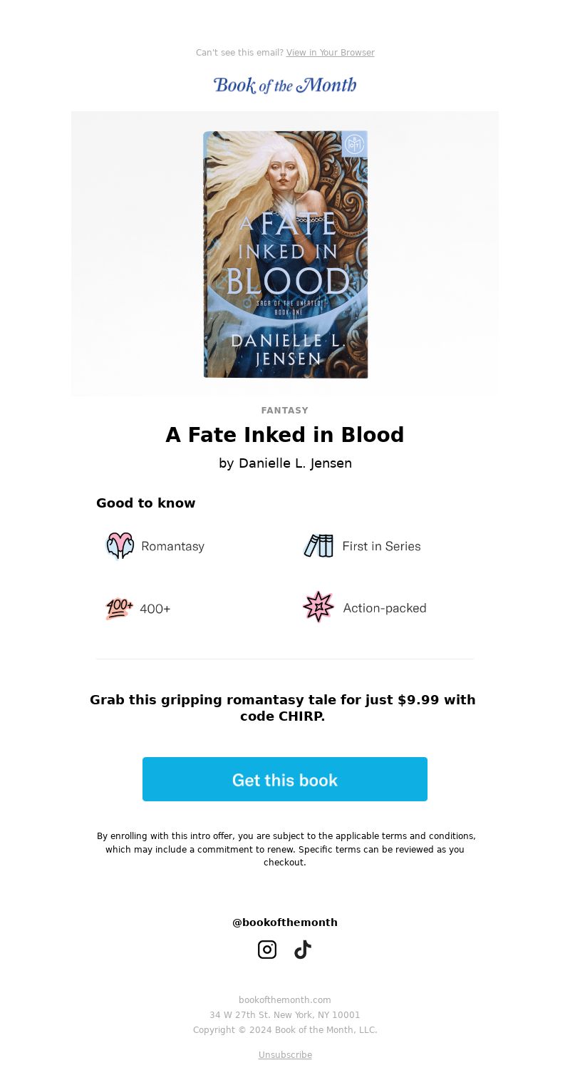Click the A Fate Inked in Blood title
This screenshot has height=1090, width=570.
click(x=285, y=435)
